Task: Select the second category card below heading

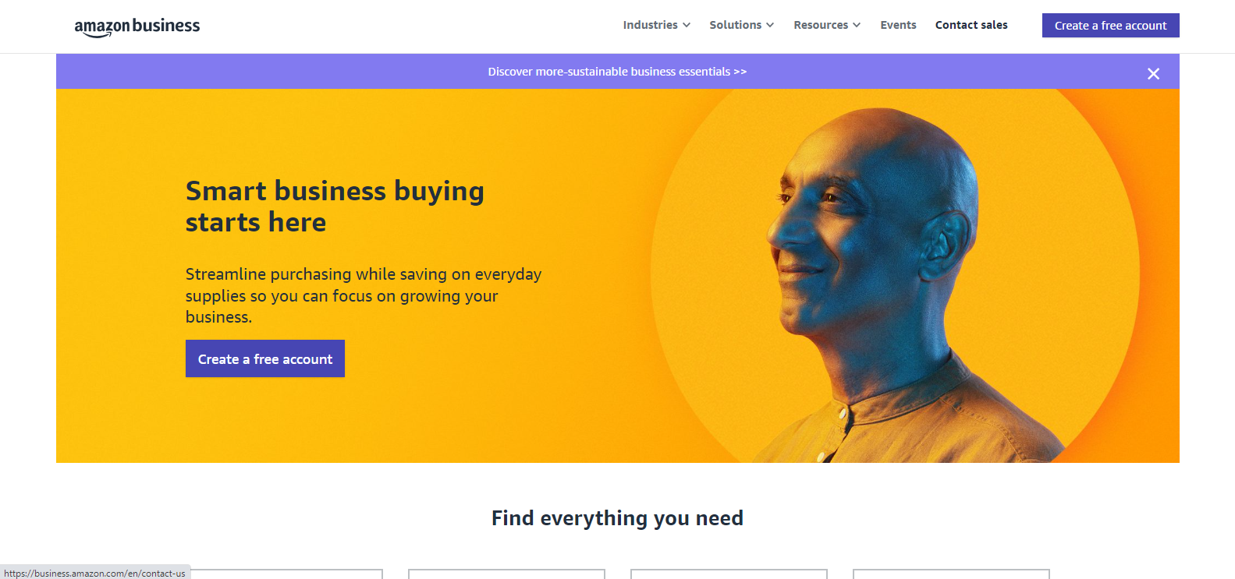Action: coord(506,574)
